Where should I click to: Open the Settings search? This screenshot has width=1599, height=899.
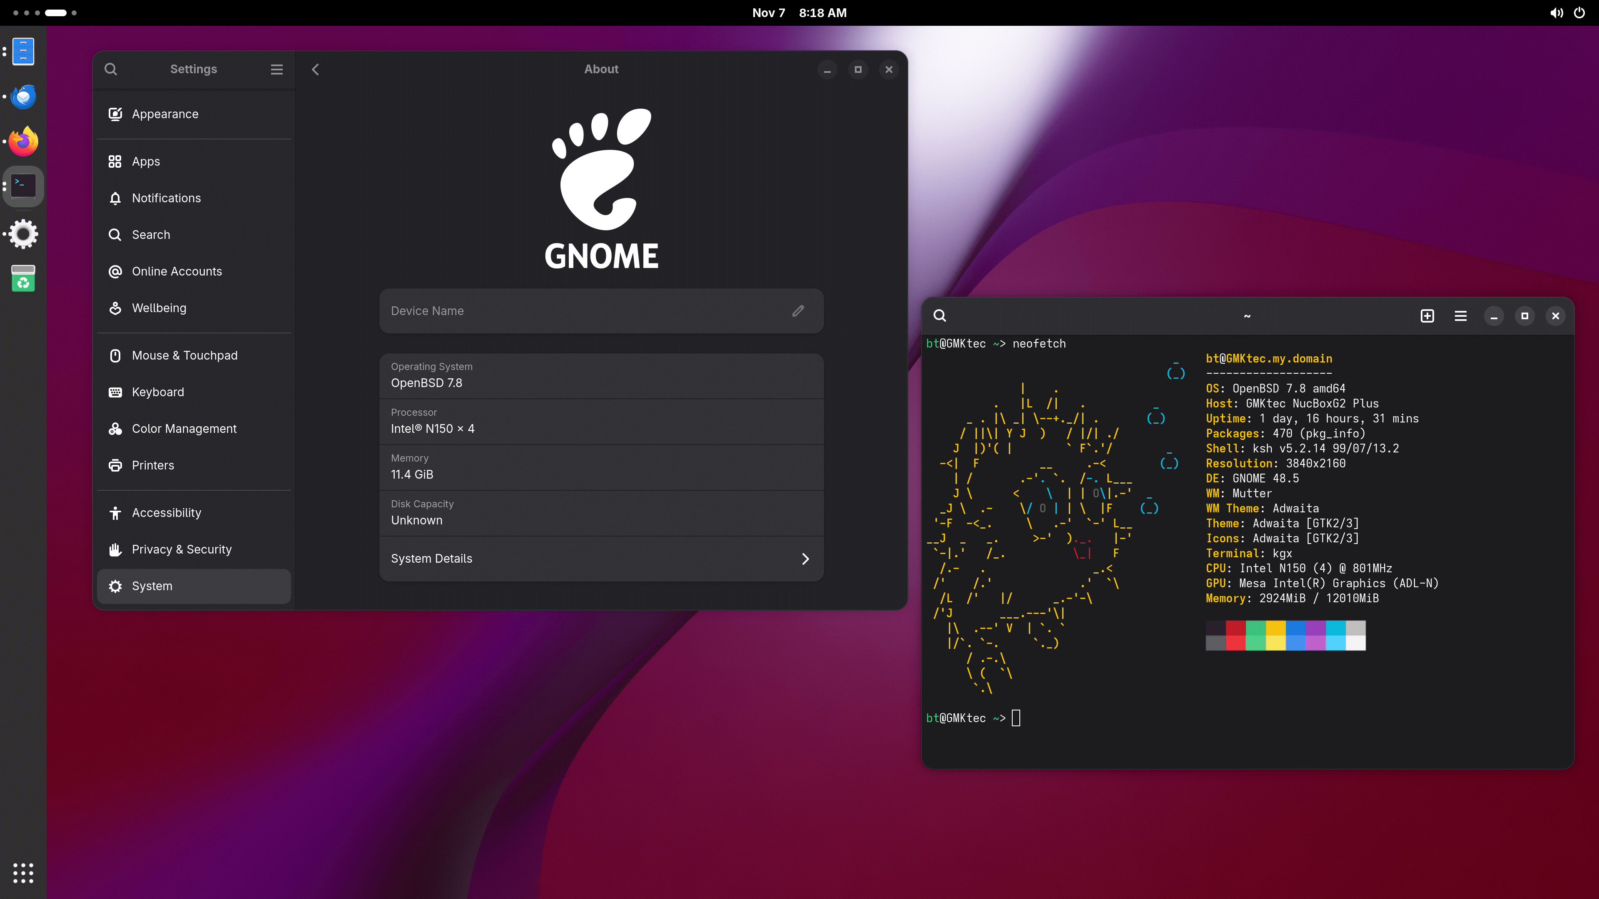[110, 69]
